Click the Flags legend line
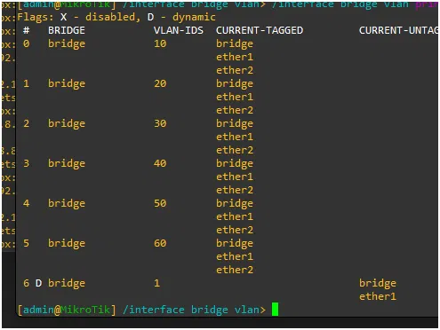This screenshot has width=440, height=330. point(116,17)
